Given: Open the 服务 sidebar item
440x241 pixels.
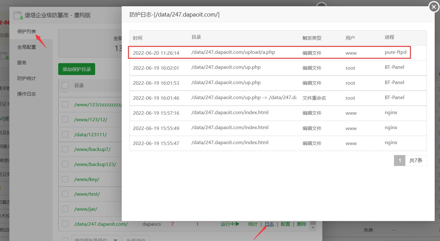Looking at the screenshot, I should [22, 63].
